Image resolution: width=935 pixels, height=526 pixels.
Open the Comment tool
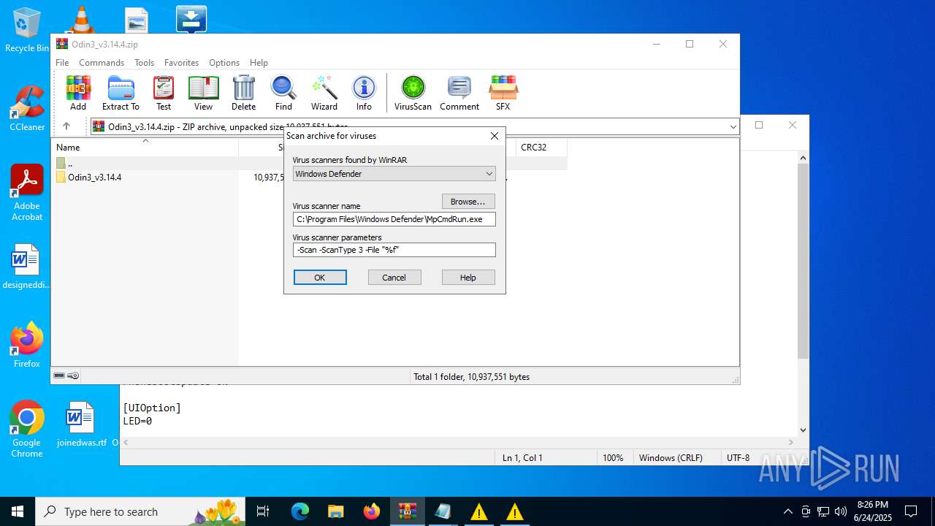point(459,93)
